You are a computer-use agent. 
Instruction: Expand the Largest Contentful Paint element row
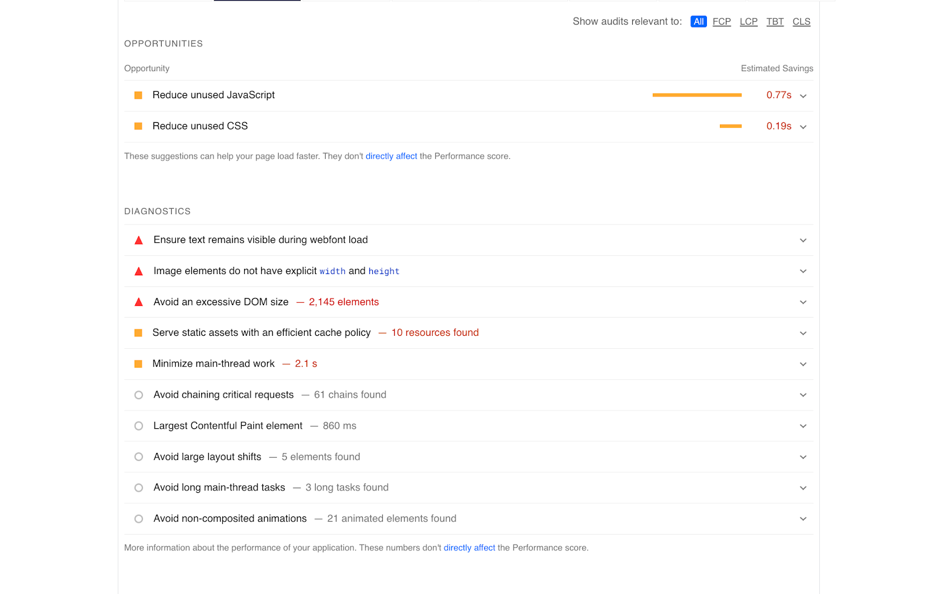[803, 426]
